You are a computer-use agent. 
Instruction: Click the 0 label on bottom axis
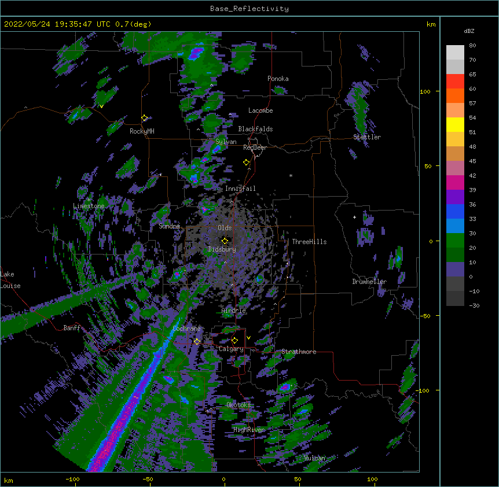pyautogui.click(x=223, y=479)
